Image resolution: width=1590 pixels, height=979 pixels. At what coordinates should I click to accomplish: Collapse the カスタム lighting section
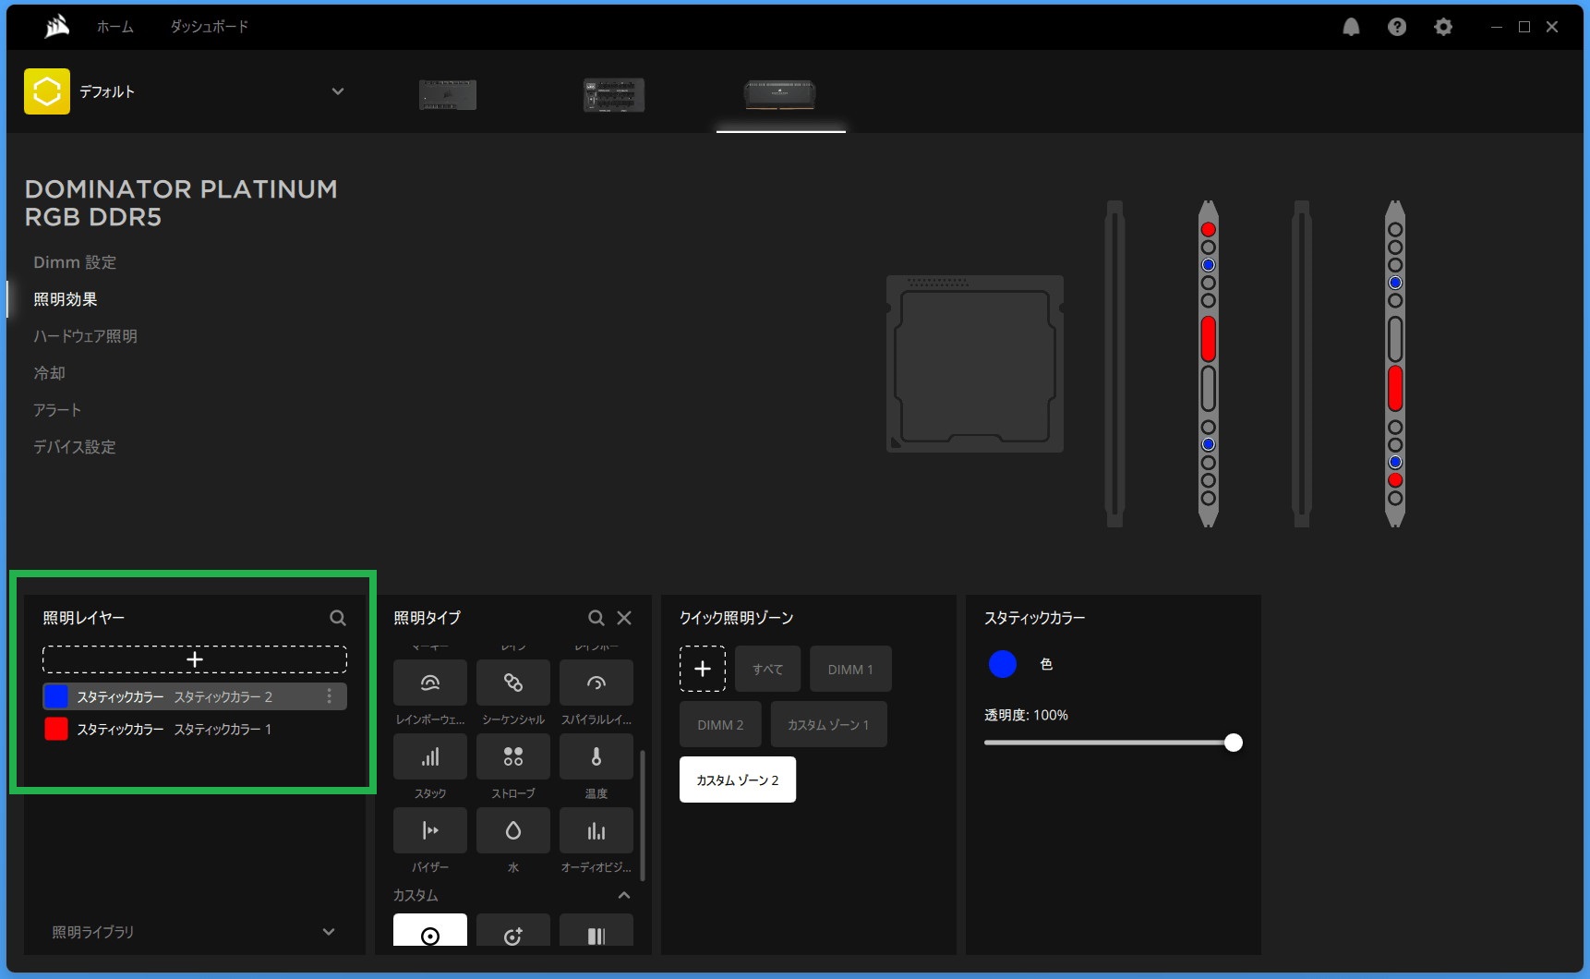[624, 895]
